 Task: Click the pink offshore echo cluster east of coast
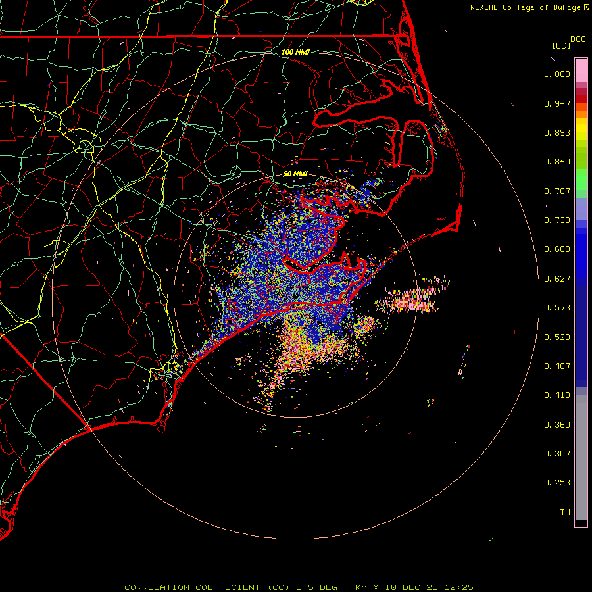pos(412,298)
